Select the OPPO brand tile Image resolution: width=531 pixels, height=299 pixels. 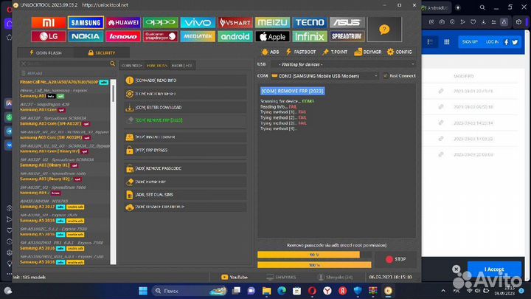point(160,23)
